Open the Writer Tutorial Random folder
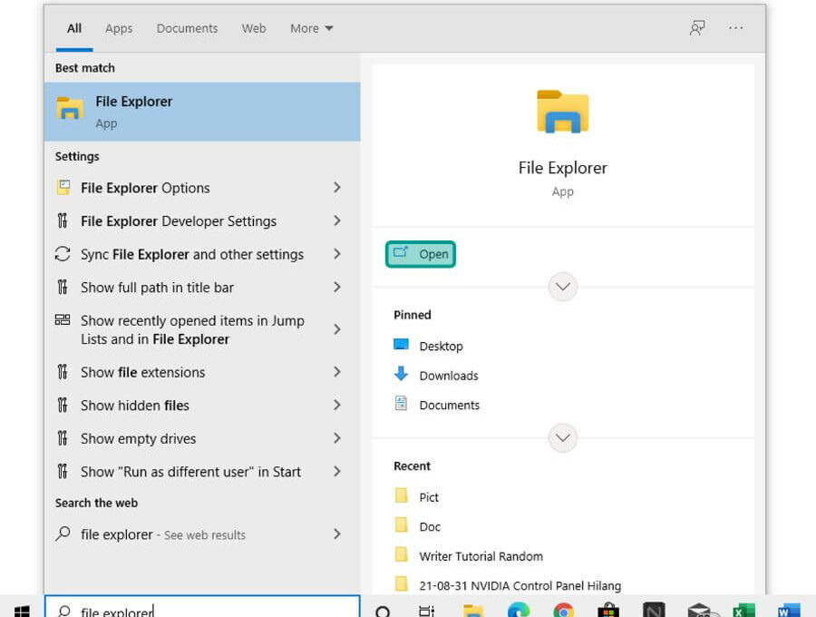 pyautogui.click(x=469, y=556)
